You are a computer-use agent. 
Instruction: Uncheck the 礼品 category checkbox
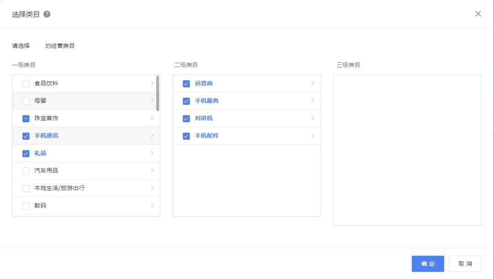tap(26, 153)
